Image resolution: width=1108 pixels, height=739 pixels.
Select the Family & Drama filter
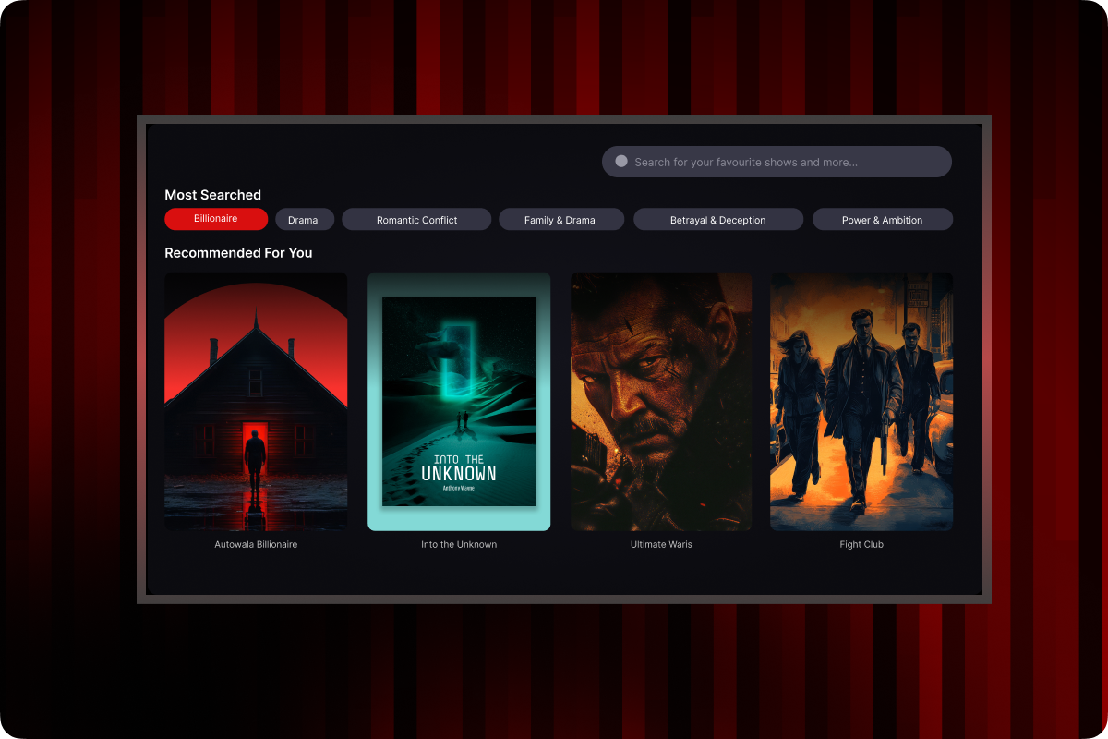pos(560,220)
